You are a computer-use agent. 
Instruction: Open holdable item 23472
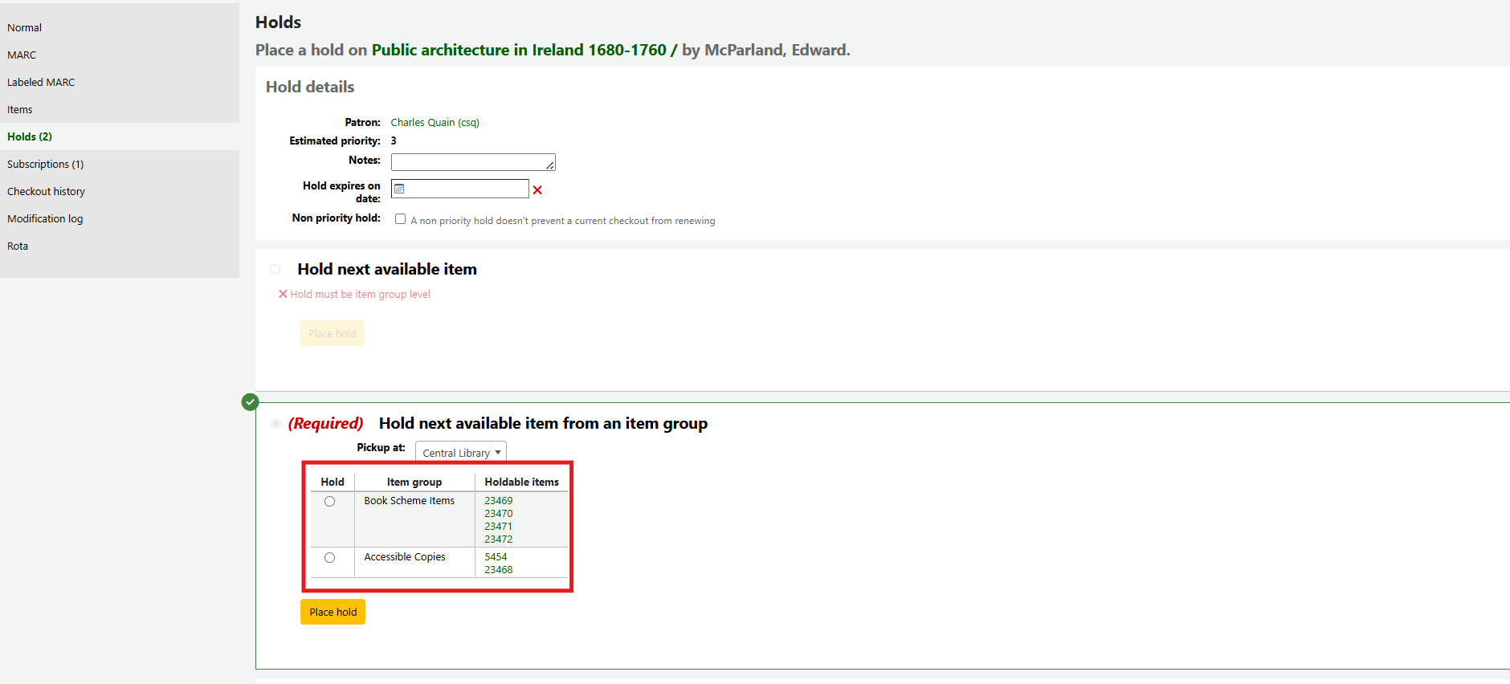(x=499, y=539)
